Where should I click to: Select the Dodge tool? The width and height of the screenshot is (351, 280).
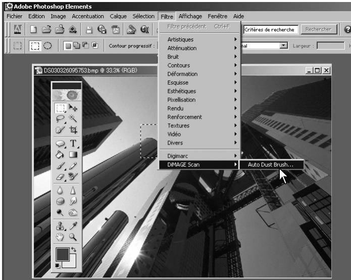click(x=60, y=212)
